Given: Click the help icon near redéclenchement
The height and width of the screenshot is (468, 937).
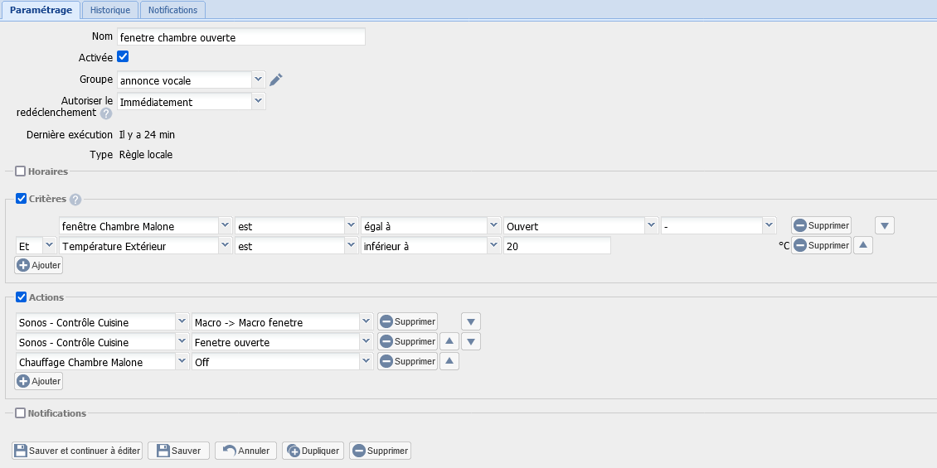Looking at the screenshot, I should 106,113.
